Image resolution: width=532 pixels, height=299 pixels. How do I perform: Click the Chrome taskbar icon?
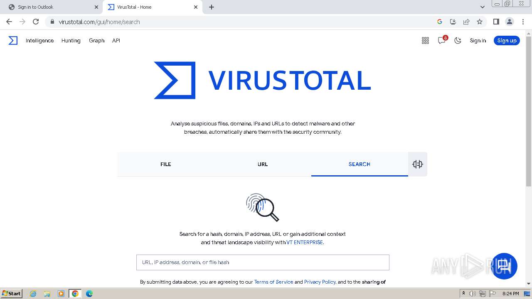pyautogui.click(x=75, y=294)
